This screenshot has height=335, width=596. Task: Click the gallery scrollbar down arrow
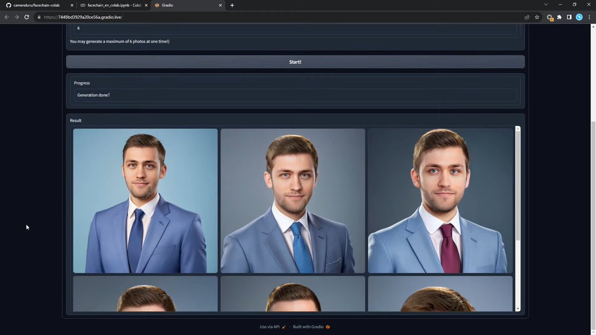(518, 309)
